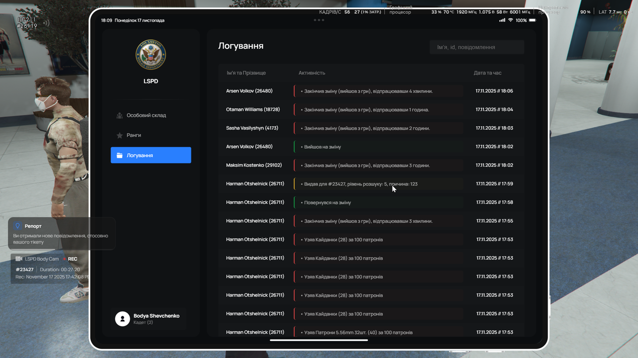Viewport: 638px width, 358px height.
Task: Click activity відпрацювавши 3 години entry
Action: 378,165
